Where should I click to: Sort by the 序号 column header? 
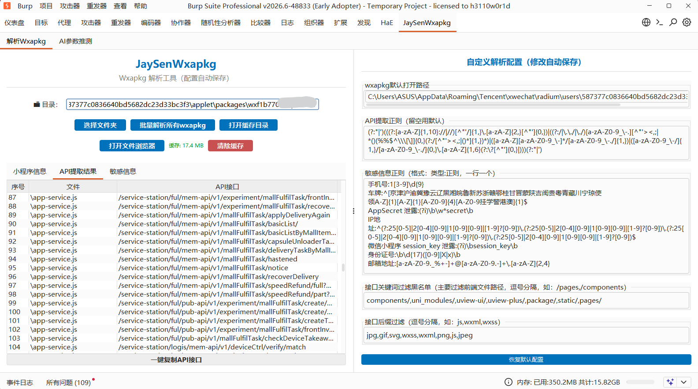pyautogui.click(x=18, y=187)
